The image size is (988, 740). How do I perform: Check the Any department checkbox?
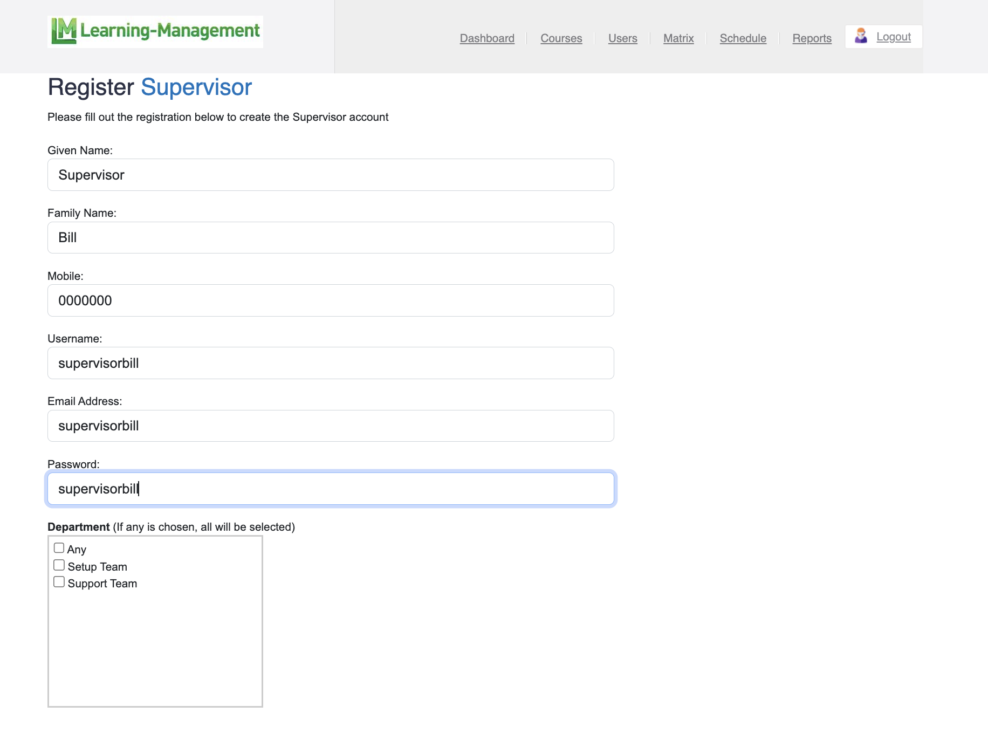59,548
